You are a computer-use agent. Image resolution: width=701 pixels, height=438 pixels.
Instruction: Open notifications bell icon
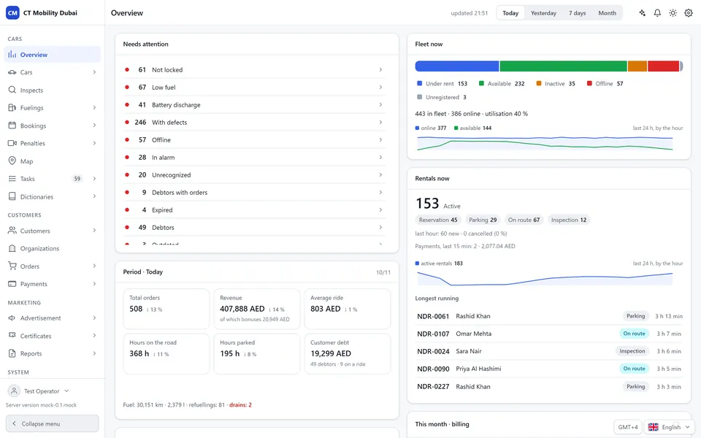pos(657,13)
